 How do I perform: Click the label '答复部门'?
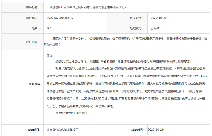tap(33, 130)
